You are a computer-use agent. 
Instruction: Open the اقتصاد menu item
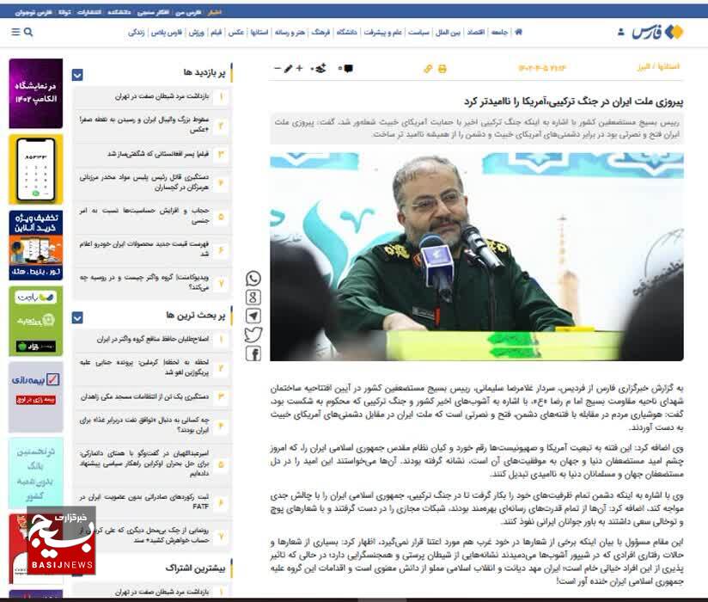coord(475,32)
